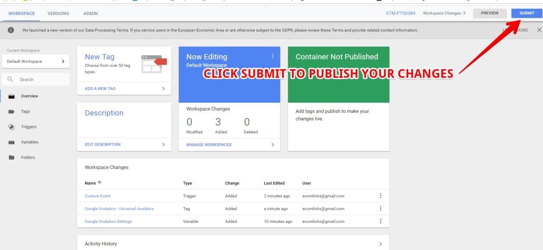Click the Description card title
Viewport: 543px width, 250px height.
104,113
